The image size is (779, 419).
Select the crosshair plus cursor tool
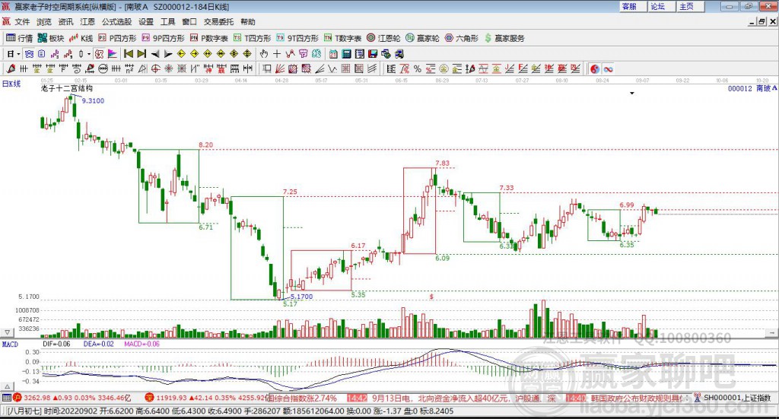277,54
